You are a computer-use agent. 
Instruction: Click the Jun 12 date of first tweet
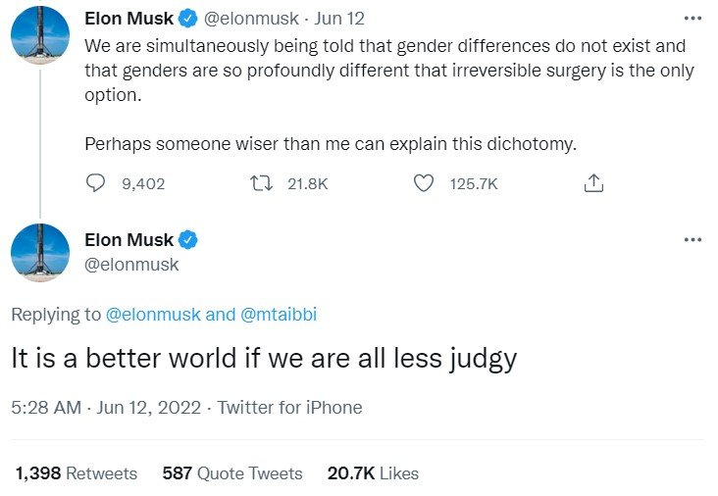tap(339, 19)
